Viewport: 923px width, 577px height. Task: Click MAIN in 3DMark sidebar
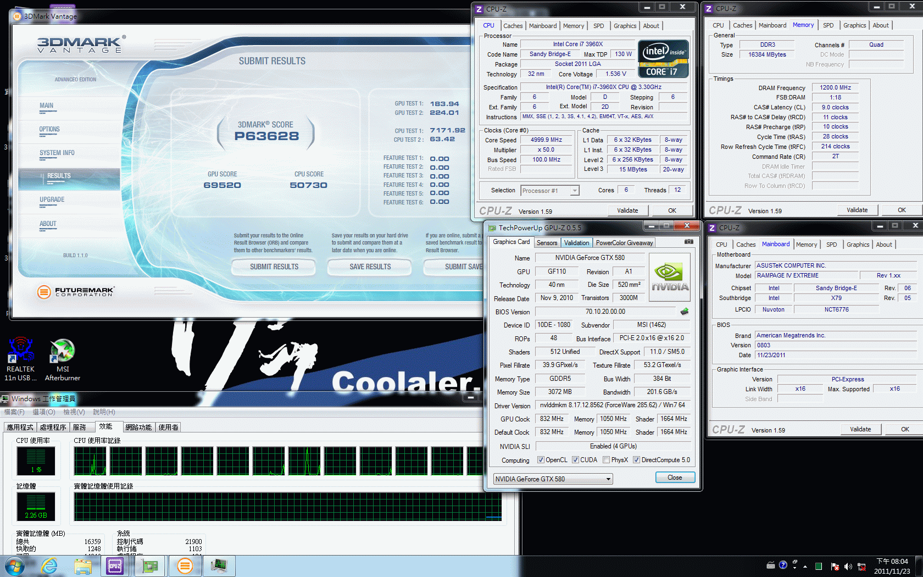46,106
